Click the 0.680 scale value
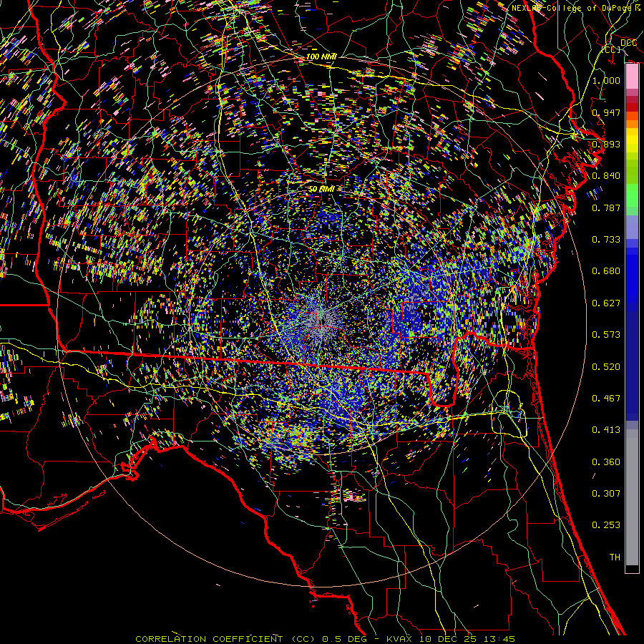Viewport: 644px width, 644px height. [x=606, y=270]
